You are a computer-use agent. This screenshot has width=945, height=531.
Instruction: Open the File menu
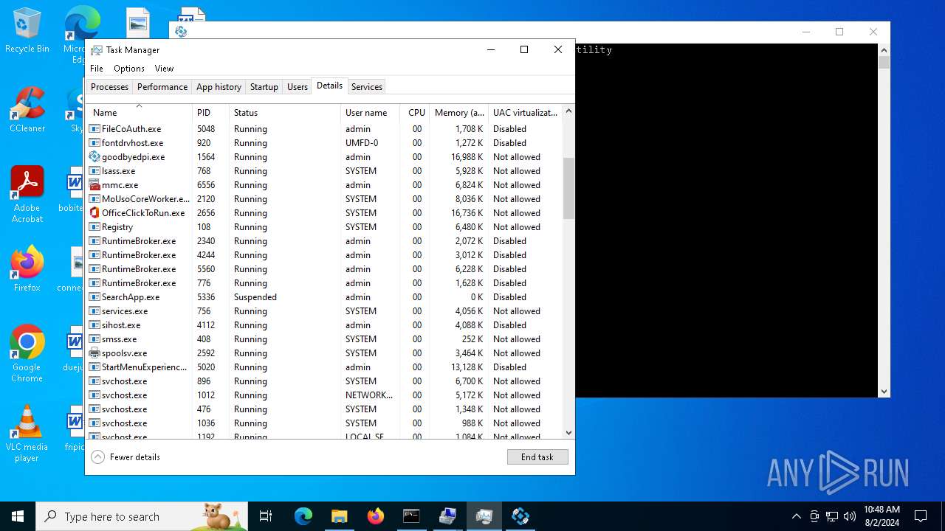coord(97,69)
